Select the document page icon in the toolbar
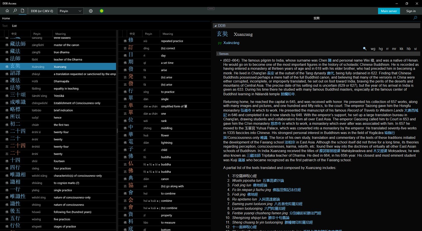The width and height of the screenshot is (422, 231). (22, 11)
